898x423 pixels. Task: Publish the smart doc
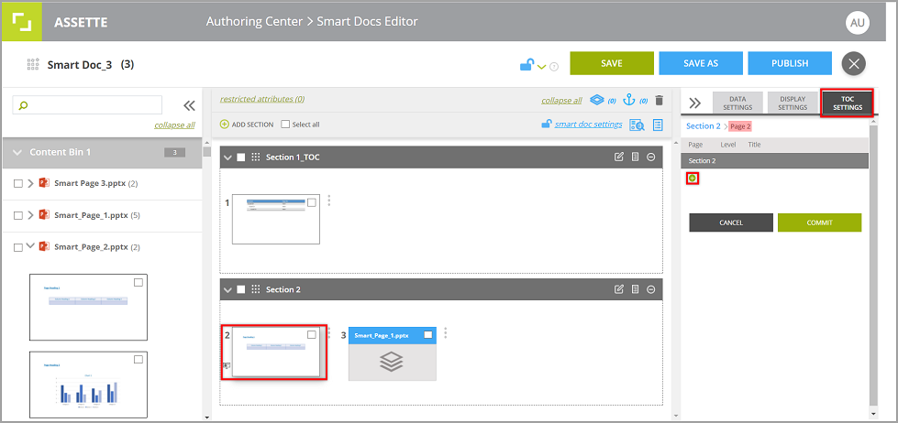click(x=790, y=63)
